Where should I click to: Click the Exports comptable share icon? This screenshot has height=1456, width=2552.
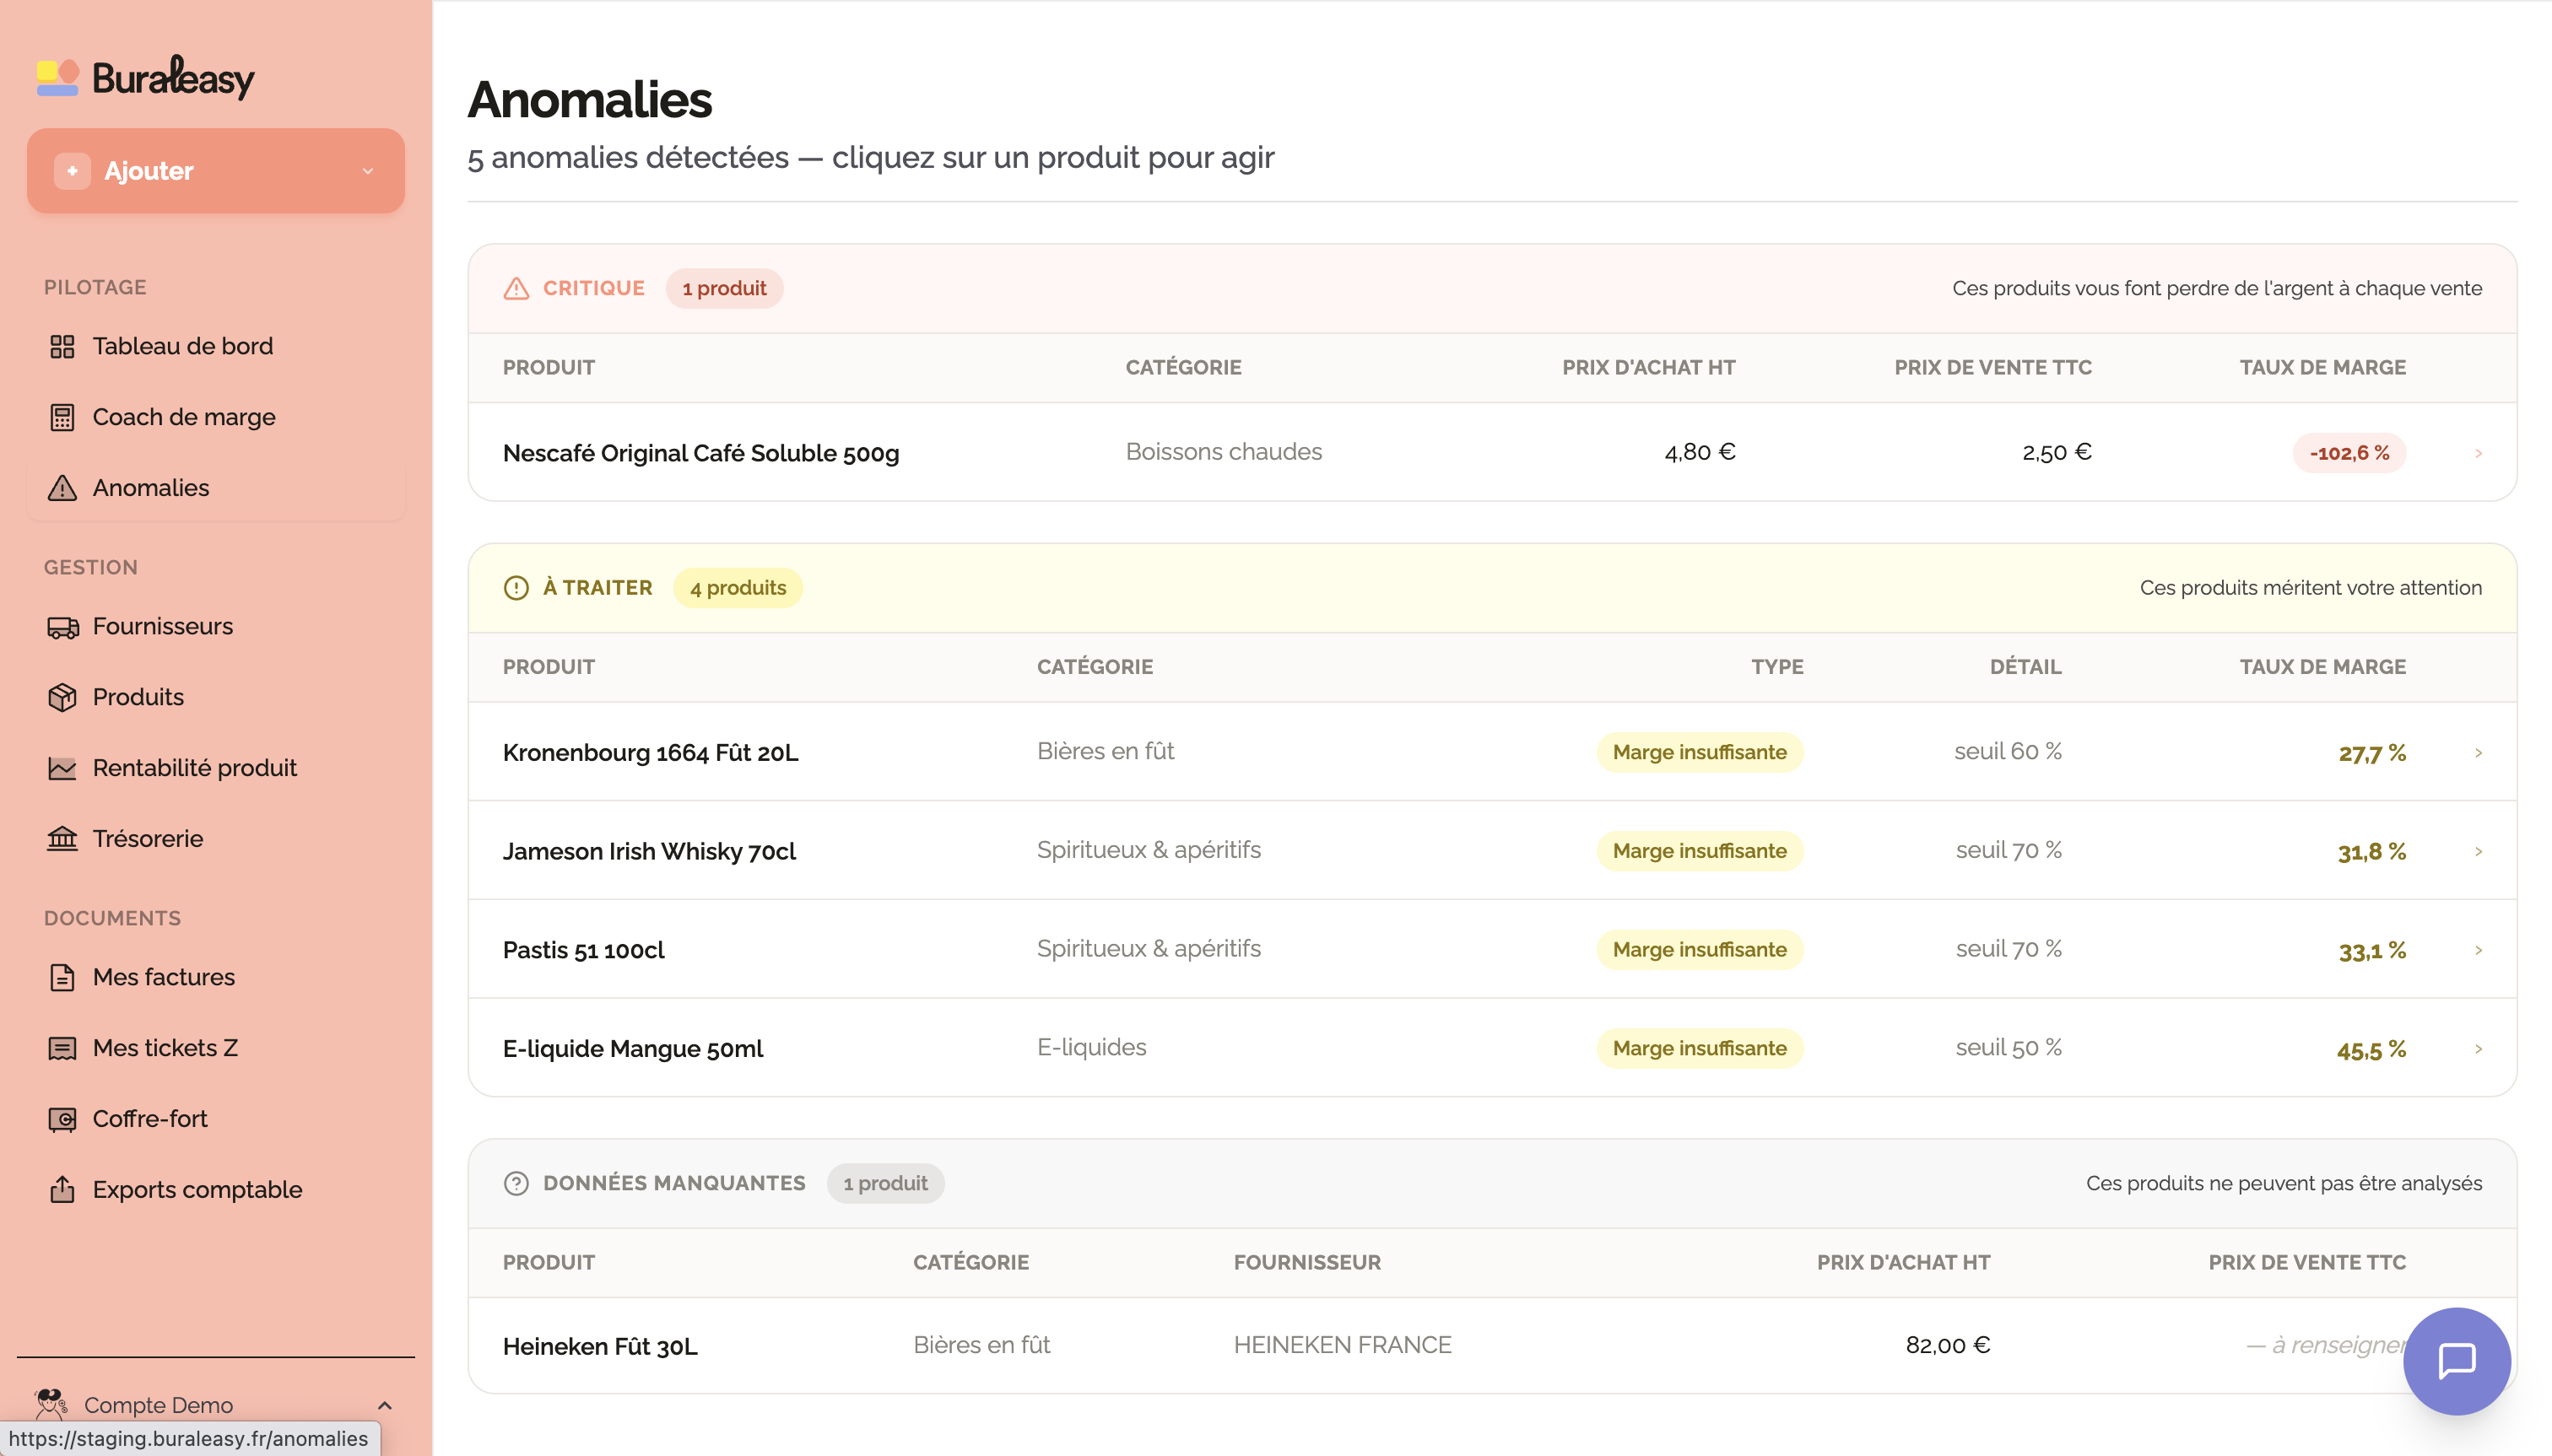tap(62, 1189)
